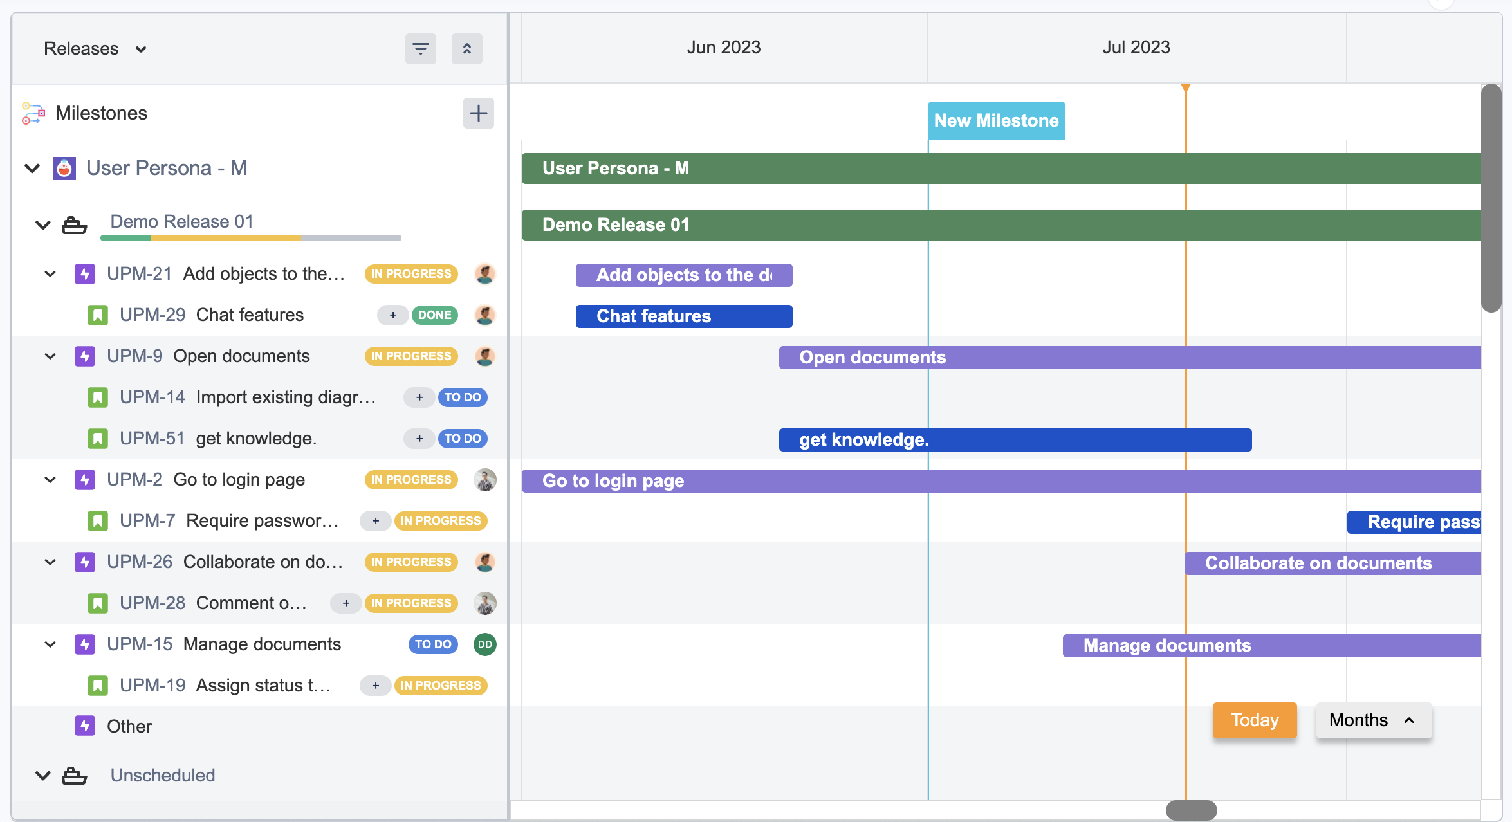This screenshot has height=822, width=1512.
Task: Collapse the UPM-9 Open documents epic
Action: coord(50,356)
